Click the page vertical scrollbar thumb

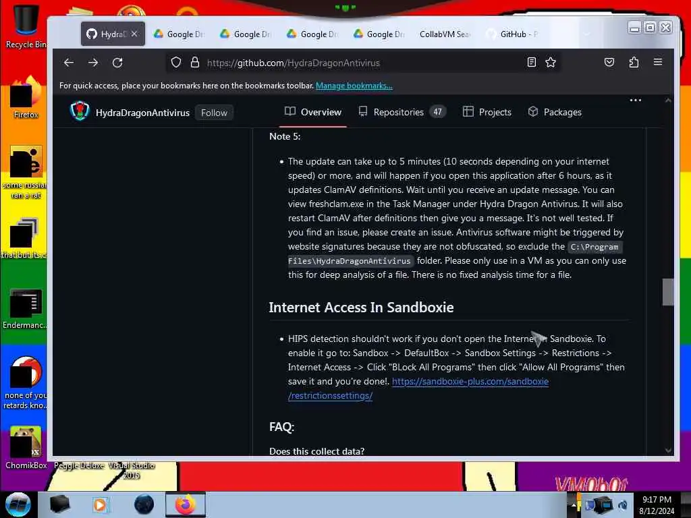(668, 291)
